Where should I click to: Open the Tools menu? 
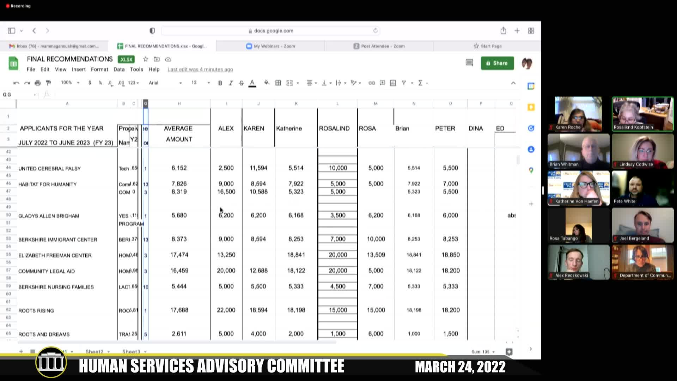(x=136, y=69)
